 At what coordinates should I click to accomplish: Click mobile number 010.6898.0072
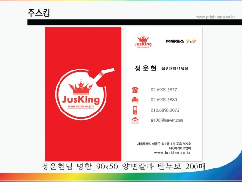click(165, 110)
